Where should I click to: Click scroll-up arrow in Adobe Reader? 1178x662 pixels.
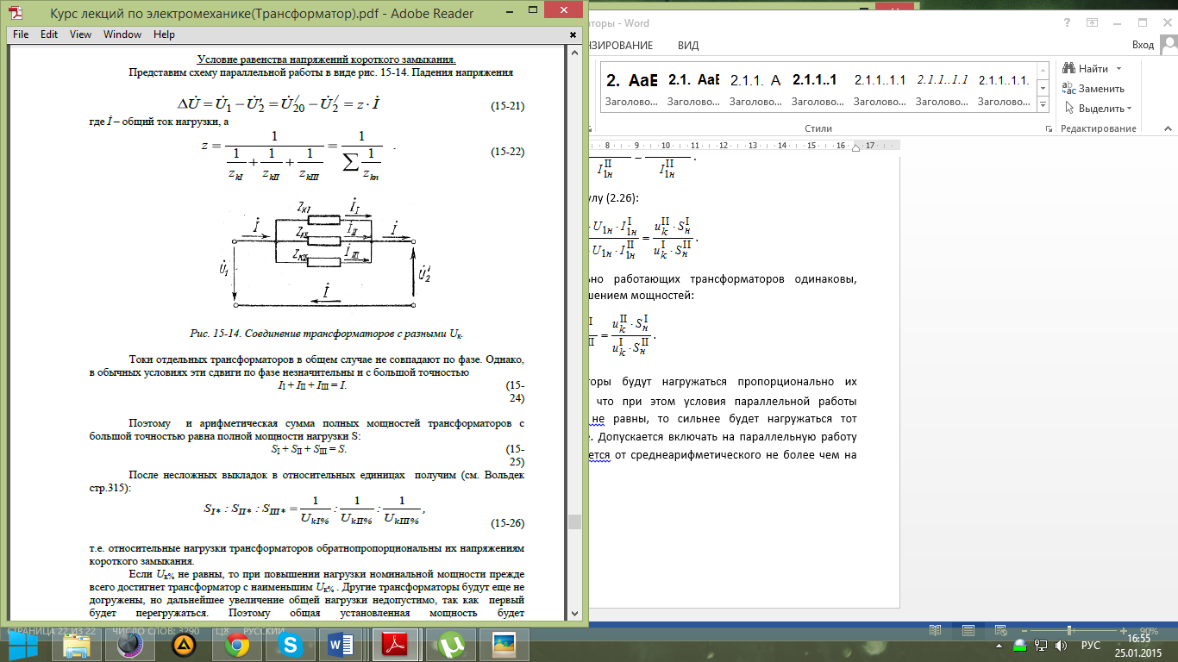(x=574, y=51)
